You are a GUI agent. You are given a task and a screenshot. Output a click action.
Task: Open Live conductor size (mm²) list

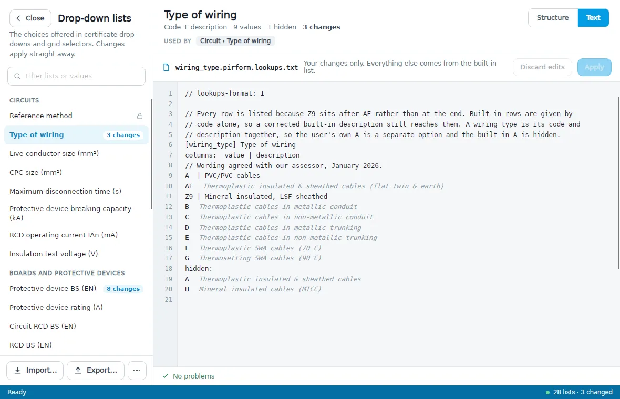[x=76, y=154]
